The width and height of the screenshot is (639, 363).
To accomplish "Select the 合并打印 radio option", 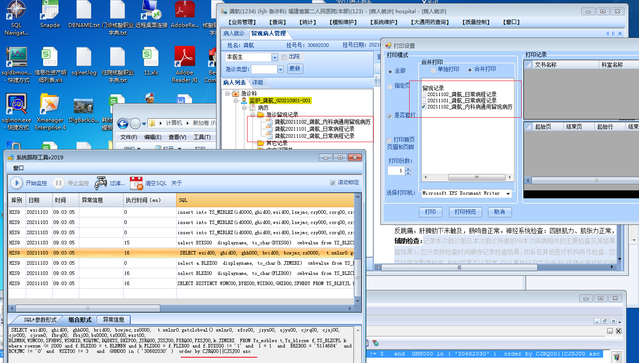I will [x=470, y=70].
